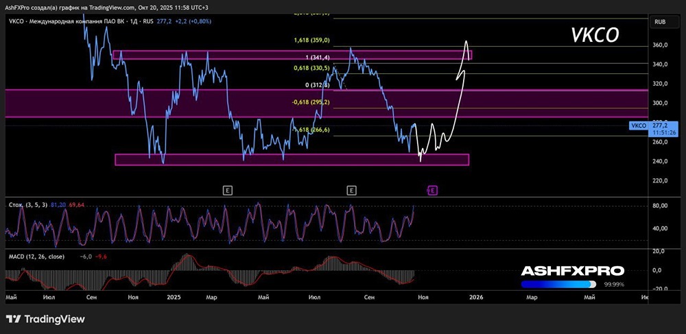The width and height of the screenshot is (686, 334).
Task: Click the 220,0 price axis label
Action: point(660,180)
